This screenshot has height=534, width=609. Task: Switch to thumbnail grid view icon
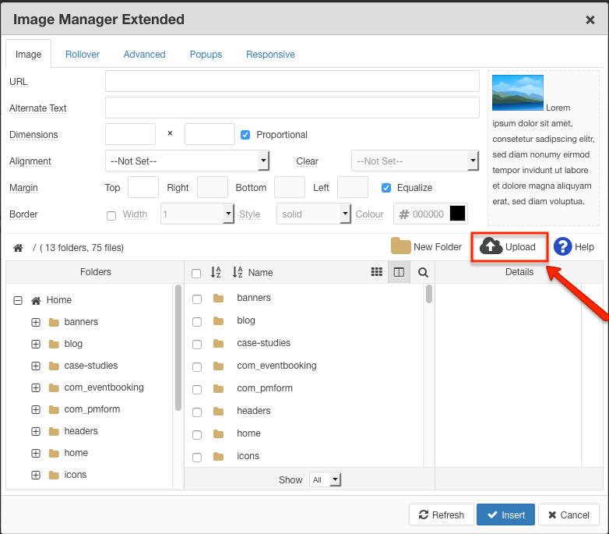(x=377, y=272)
